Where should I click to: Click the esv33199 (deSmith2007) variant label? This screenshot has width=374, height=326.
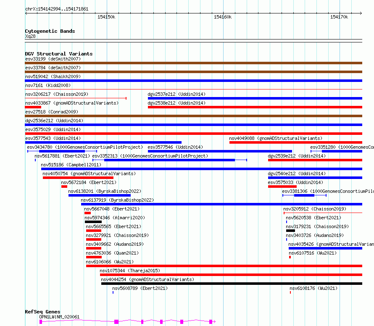(x=53, y=59)
